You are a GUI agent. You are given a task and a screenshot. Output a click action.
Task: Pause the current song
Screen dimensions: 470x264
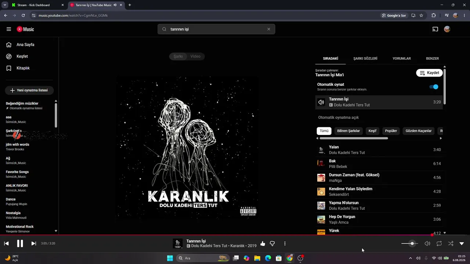[x=20, y=243]
